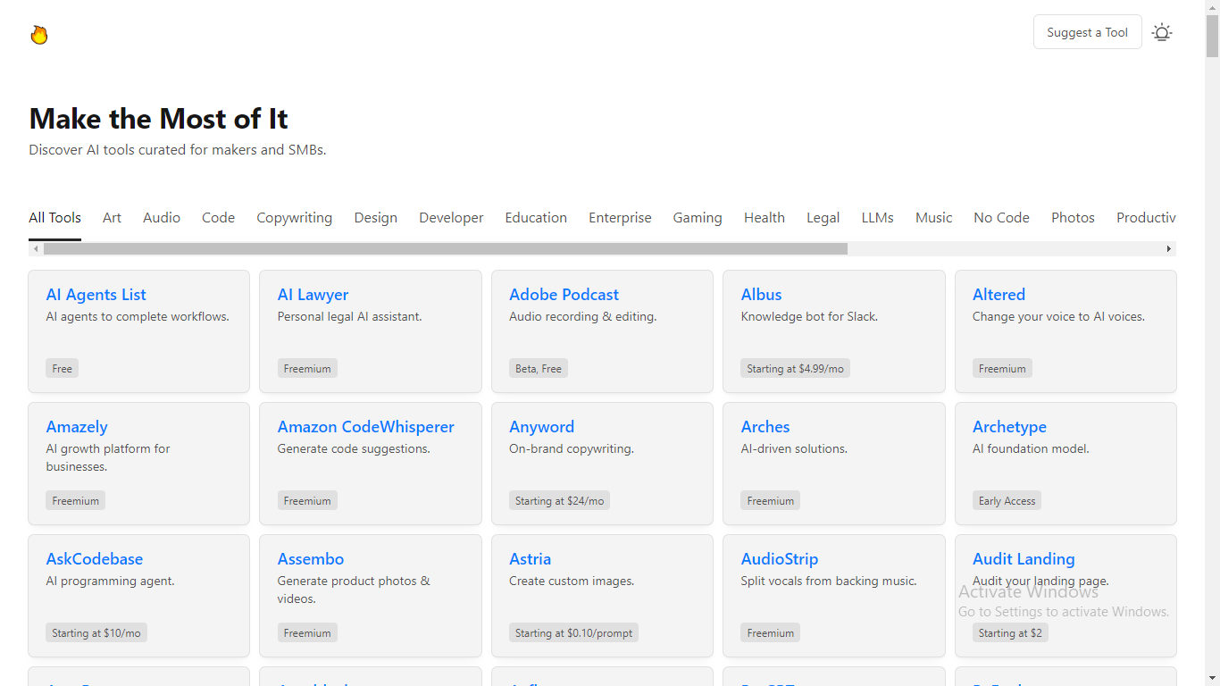The image size is (1220, 686).
Task: Click the scroll-down arrow of page scrollbar
Action: [x=1212, y=678]
